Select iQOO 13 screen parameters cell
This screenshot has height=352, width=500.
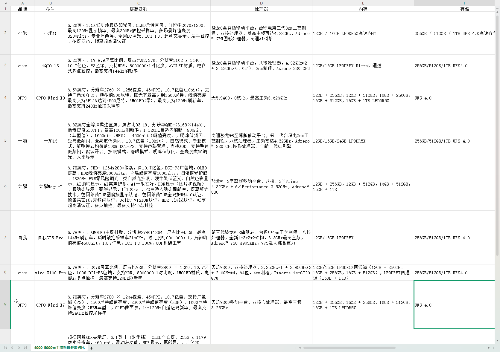coord(139,65)
